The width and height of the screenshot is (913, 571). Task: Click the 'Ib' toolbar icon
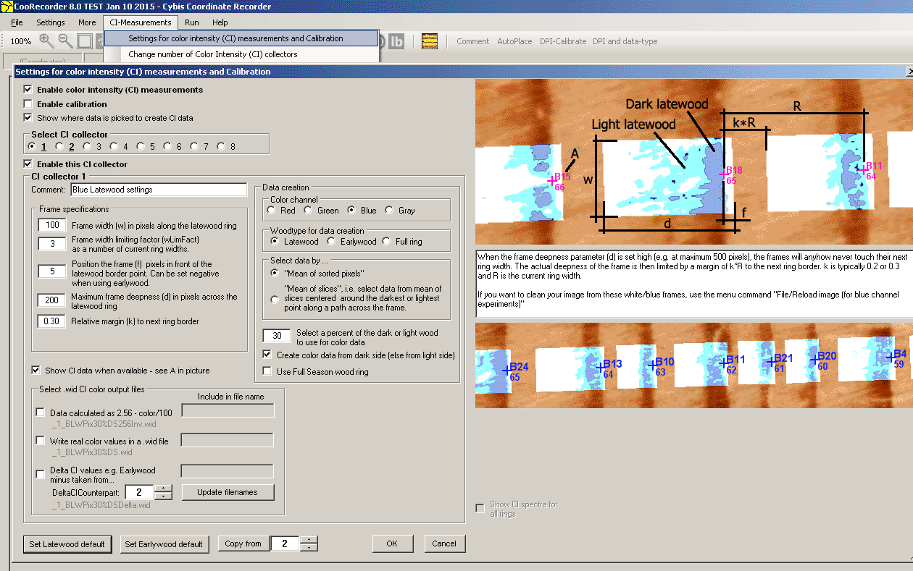pyautogui.click(x=396, y=41)
